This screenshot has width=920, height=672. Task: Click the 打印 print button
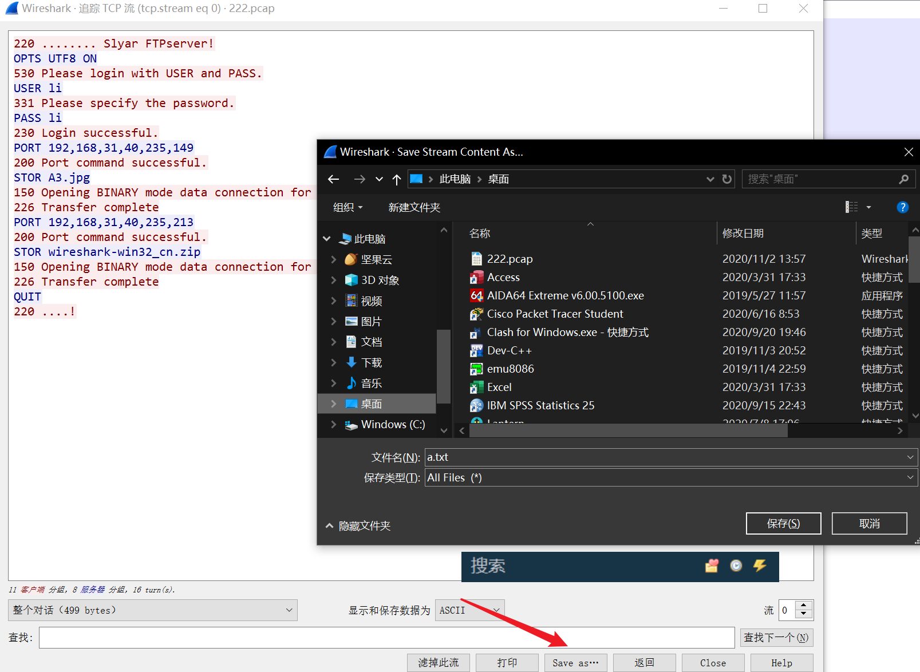click(x=507, y=663)
